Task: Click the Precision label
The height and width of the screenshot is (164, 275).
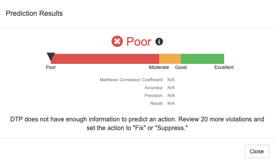Action: (x=154, y=95)
